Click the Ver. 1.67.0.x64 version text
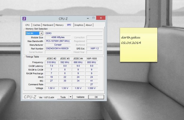 click(47, 97)
